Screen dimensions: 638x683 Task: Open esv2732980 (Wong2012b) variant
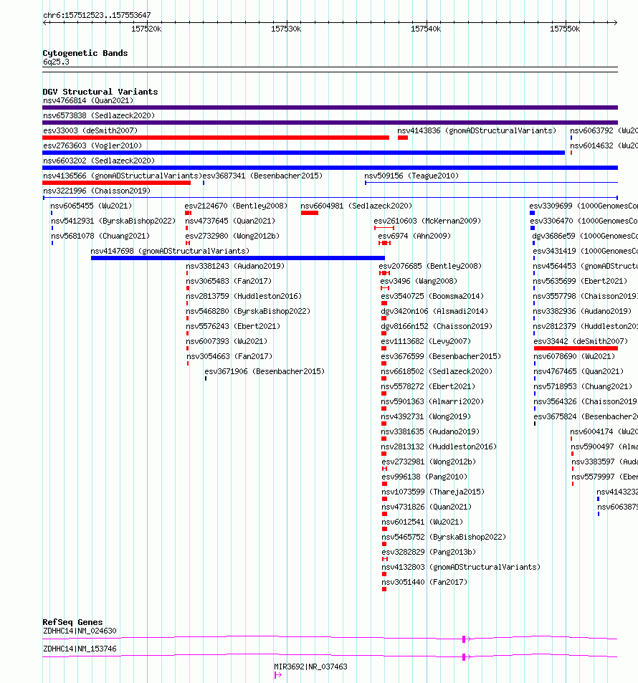[232, 236]
